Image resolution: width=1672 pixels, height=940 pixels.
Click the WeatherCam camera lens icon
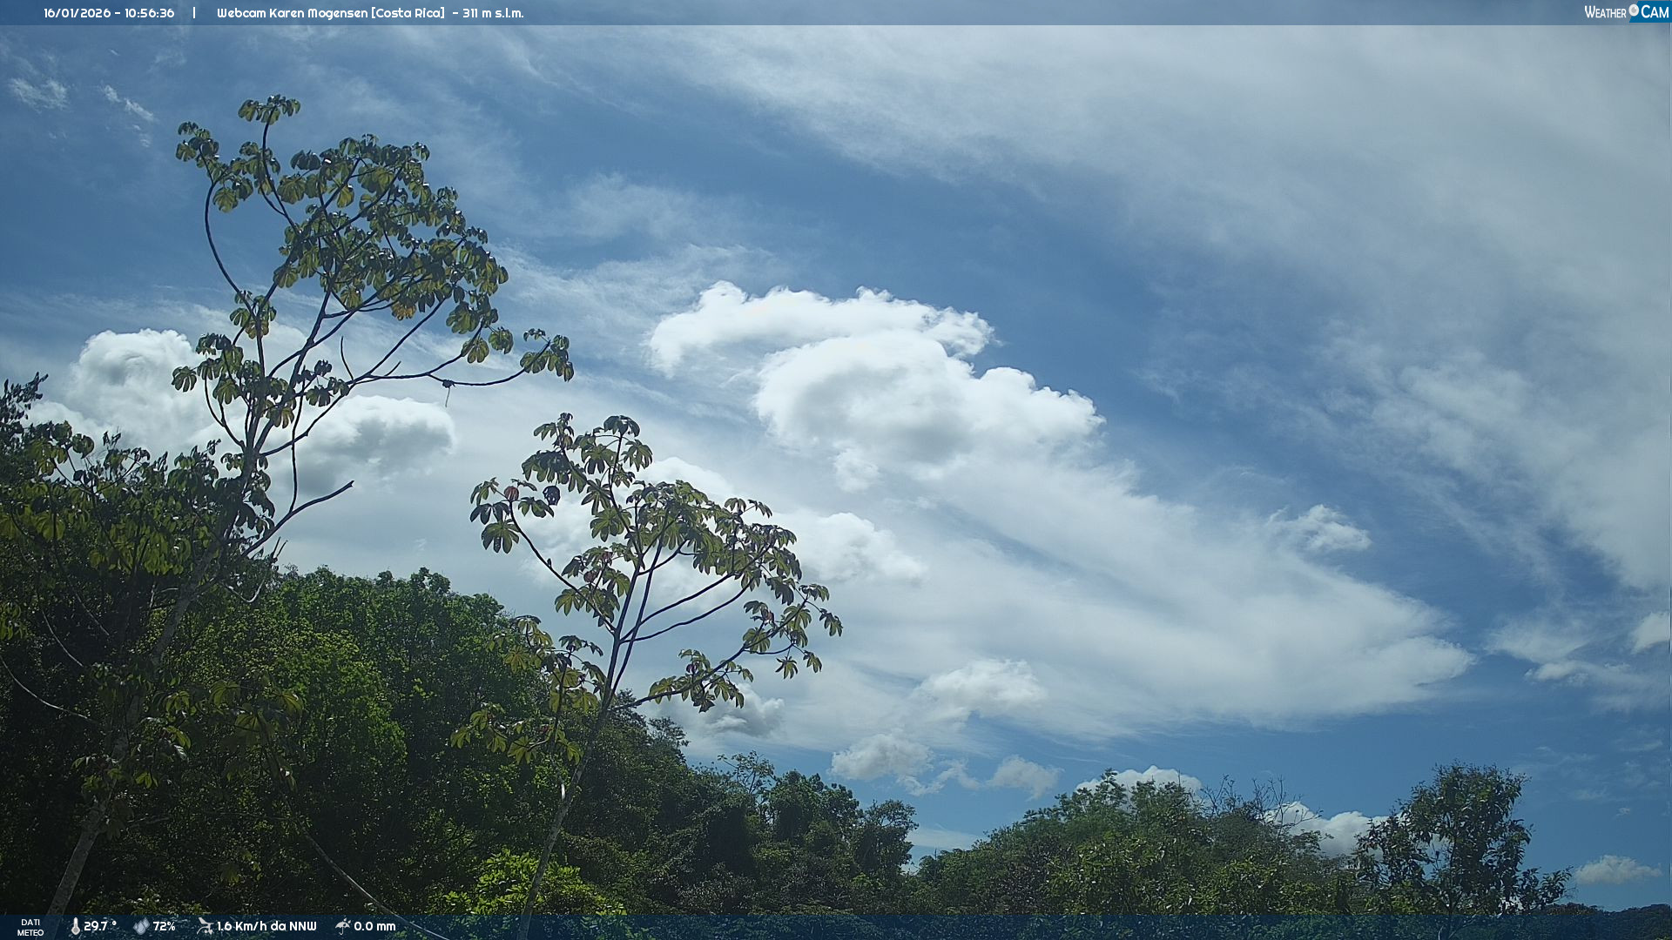click(1634, 10)
